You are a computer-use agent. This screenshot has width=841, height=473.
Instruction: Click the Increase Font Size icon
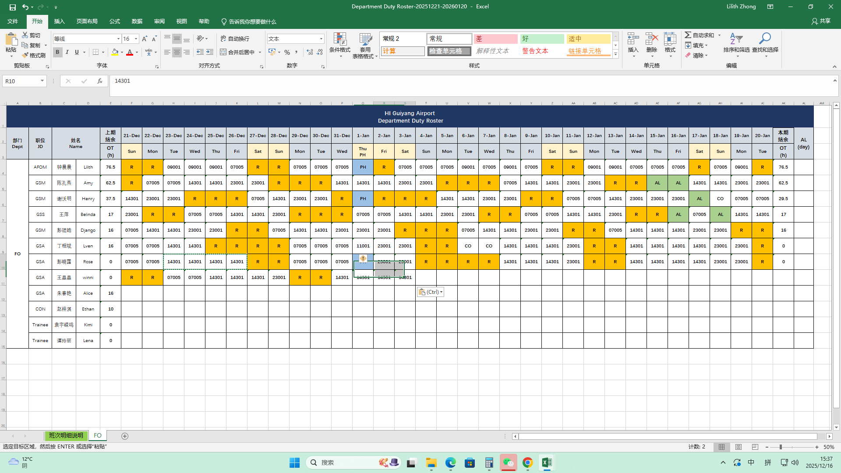pyautogui.click(x=145, y=39)
